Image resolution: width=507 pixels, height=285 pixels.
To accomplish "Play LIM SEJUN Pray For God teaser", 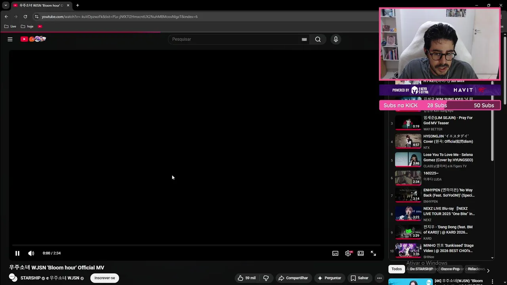I will tap(408, 123).
